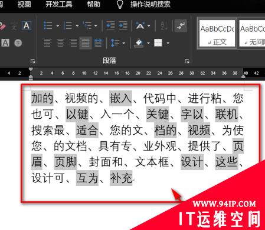This screenshot has height=230, width=265.
Task: Expand the shading color dropdown arrow
Action: tap(148, 43)
